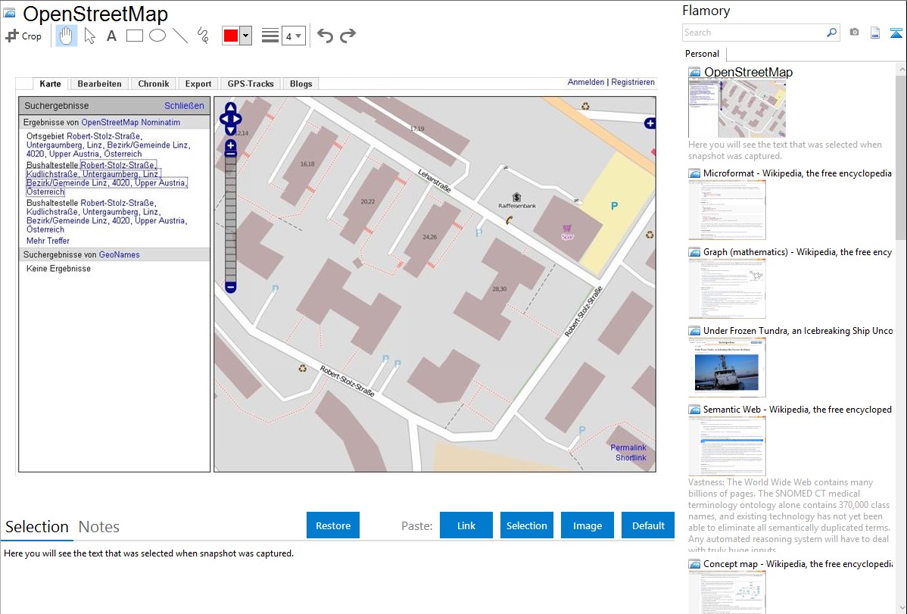
Task: Select the straight line tool
Action: point(180,36)
